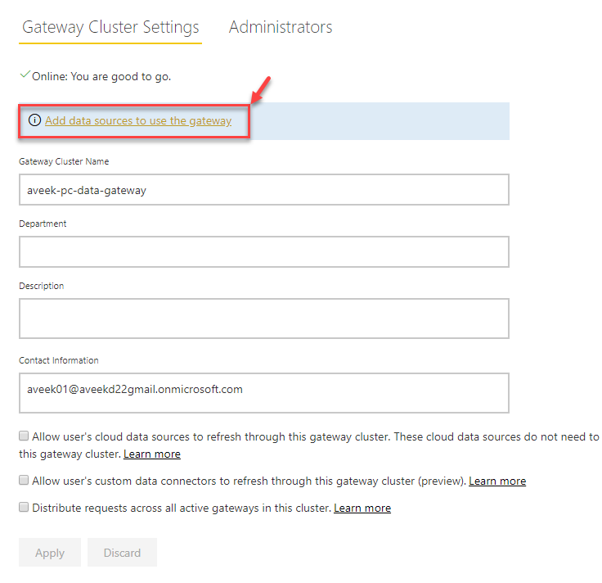
Task: Tick the custom data connectors checkbox
Action: click(x=24, y=481)
